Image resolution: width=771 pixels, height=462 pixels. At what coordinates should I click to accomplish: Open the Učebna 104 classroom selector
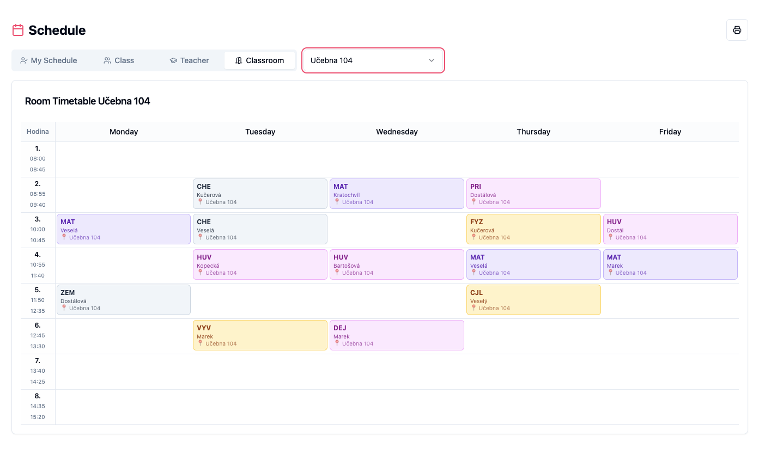373,60
